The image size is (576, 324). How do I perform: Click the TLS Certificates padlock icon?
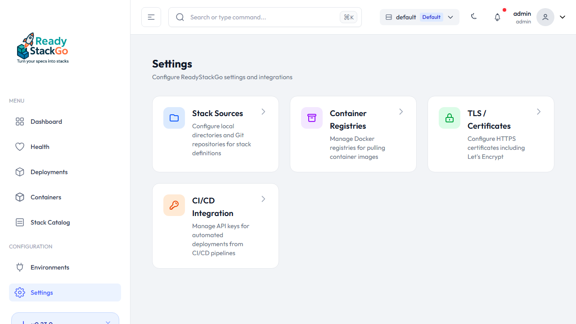click(450, 117)
